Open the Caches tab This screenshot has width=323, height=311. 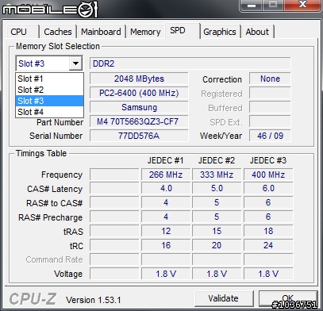58,32
